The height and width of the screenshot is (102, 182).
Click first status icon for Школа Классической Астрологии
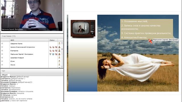[x=50, y=47]
